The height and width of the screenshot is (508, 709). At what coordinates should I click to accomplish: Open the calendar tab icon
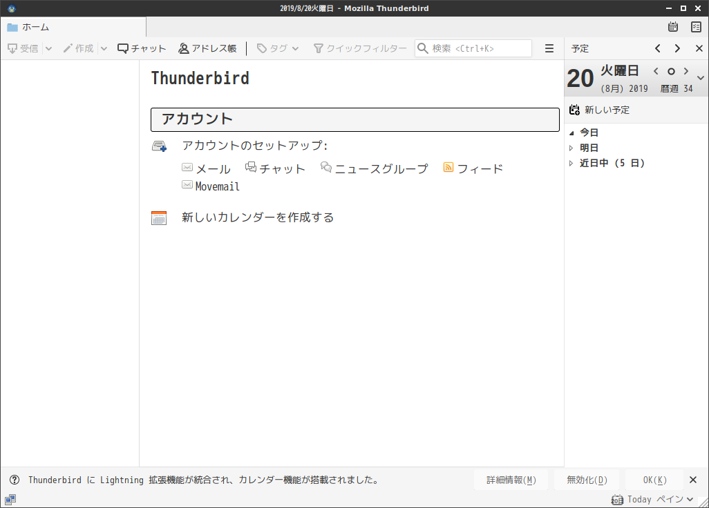point(673,27)
